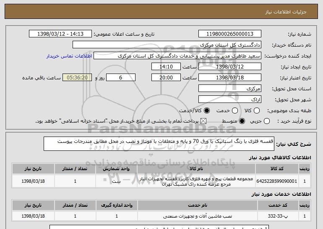Click the واحد شمارش column header
The height and width of the screenshot is (229, 323).
(116, 169)
